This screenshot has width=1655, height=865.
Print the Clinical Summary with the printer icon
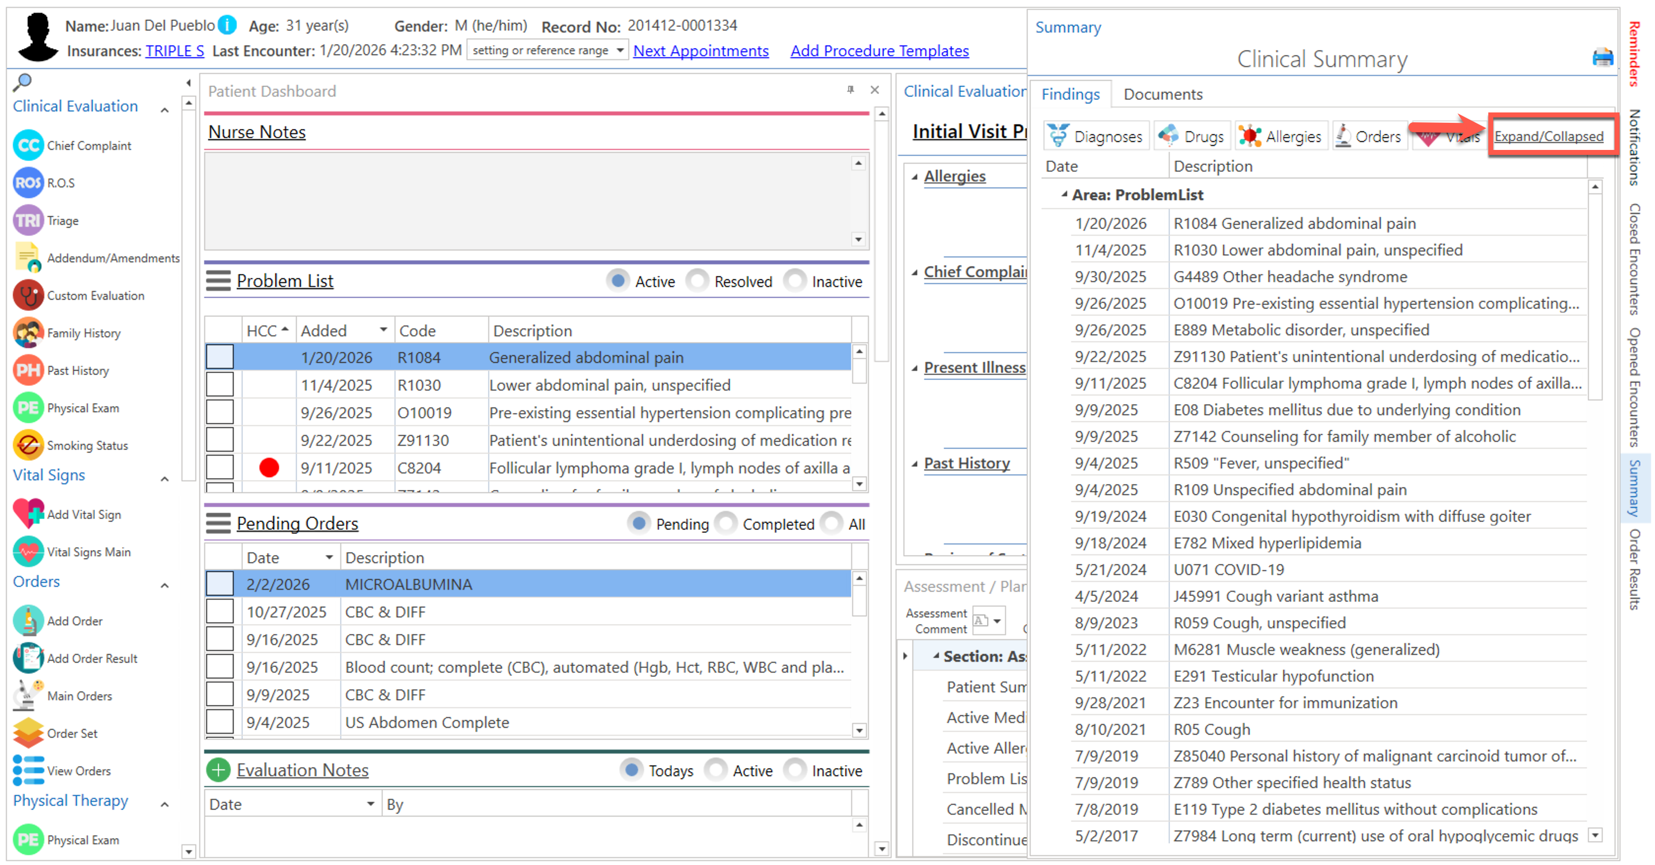click(1602, 58)
